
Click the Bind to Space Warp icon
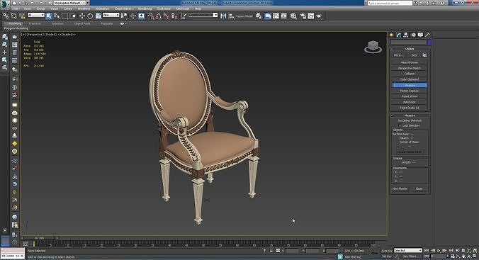click(22, 16)
